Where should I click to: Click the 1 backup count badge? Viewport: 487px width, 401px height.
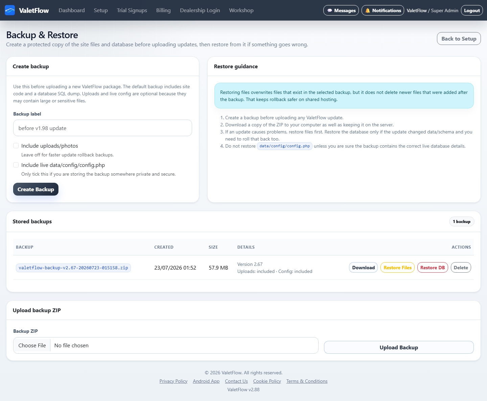pyautogui.click(x=462, y=222)
